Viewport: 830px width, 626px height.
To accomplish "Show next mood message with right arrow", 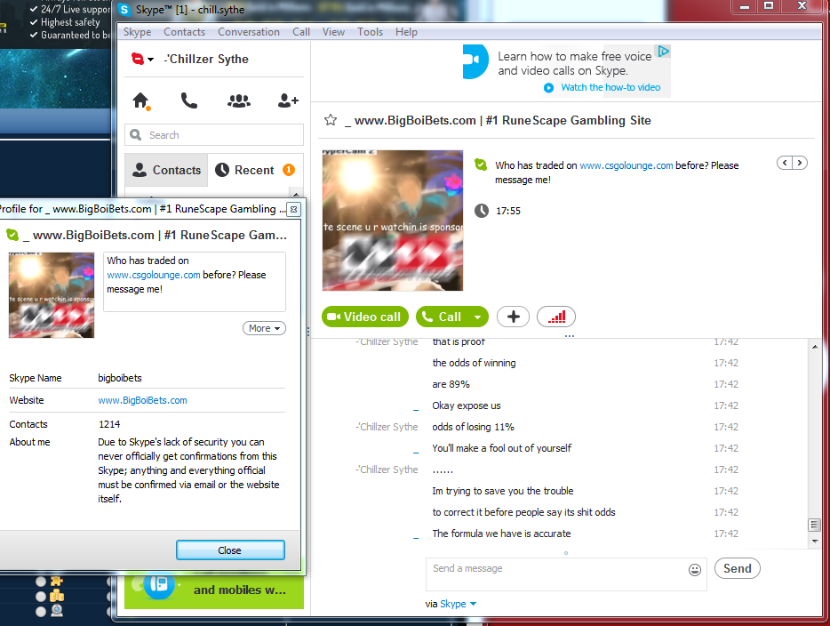I will click(800, 163).
